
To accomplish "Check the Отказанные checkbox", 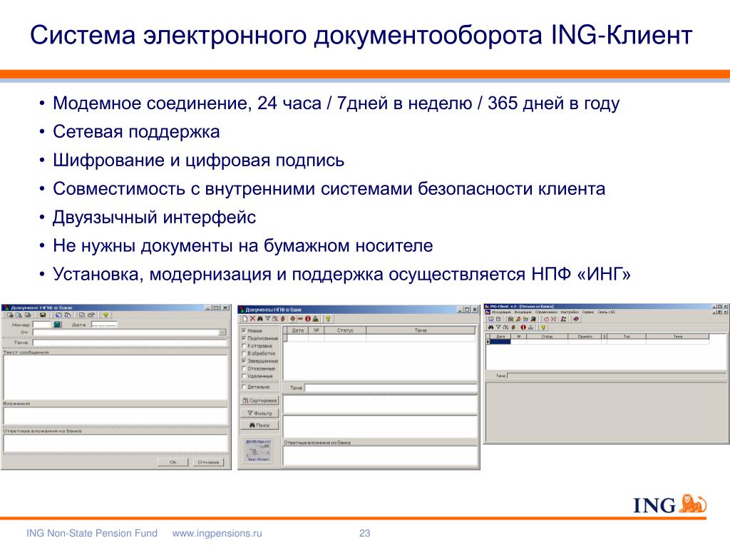I will pos(244,368).
